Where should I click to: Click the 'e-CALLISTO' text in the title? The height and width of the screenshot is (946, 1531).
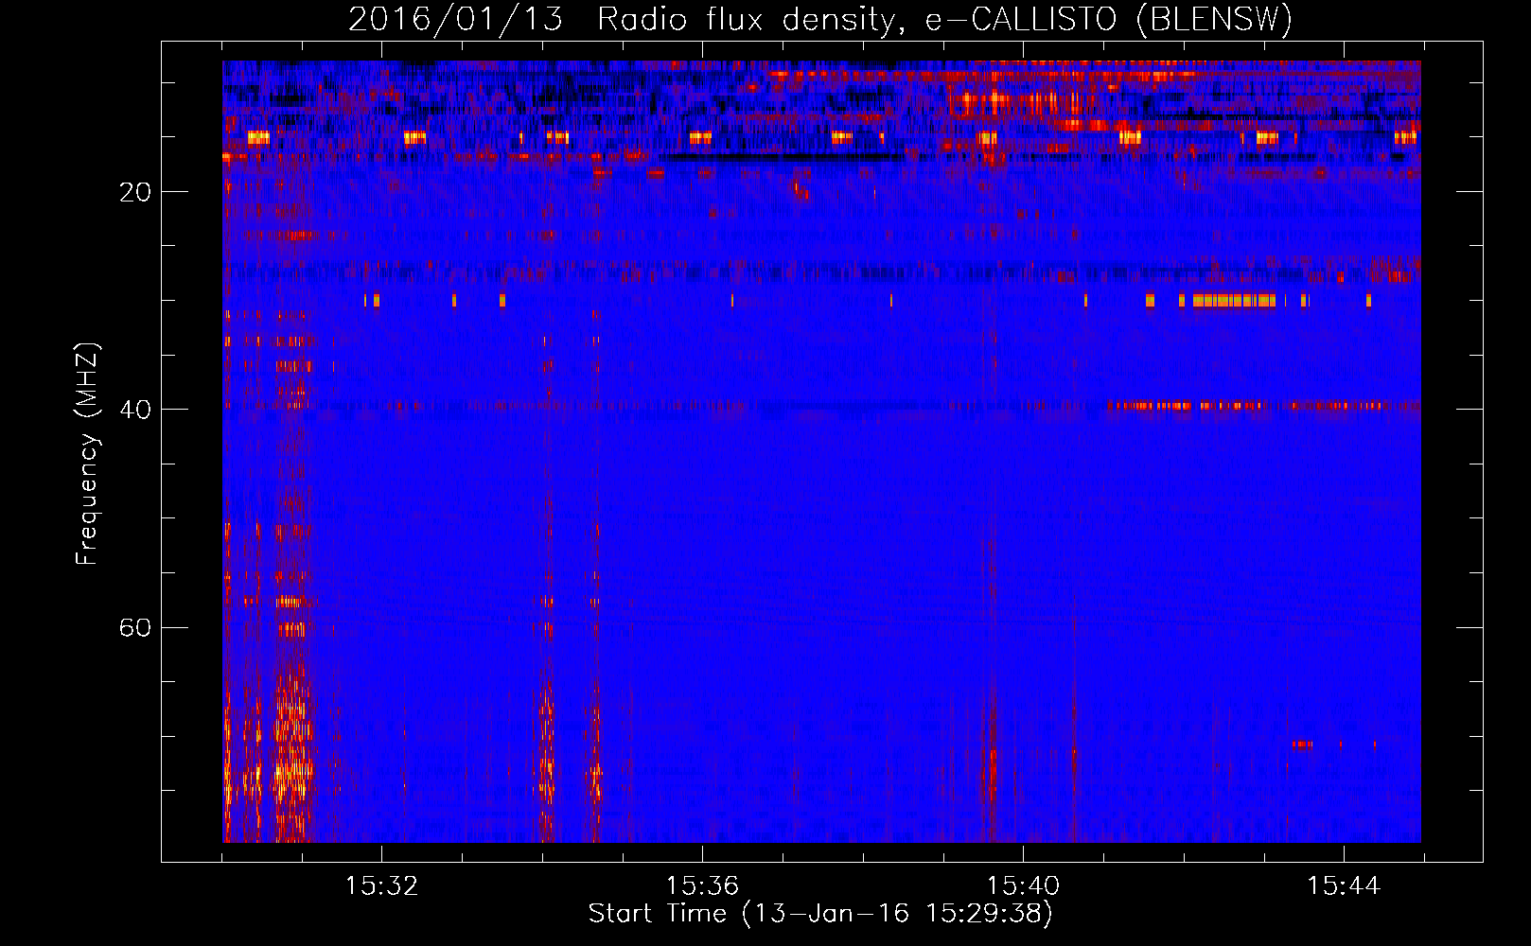[x=1021, y=20]
